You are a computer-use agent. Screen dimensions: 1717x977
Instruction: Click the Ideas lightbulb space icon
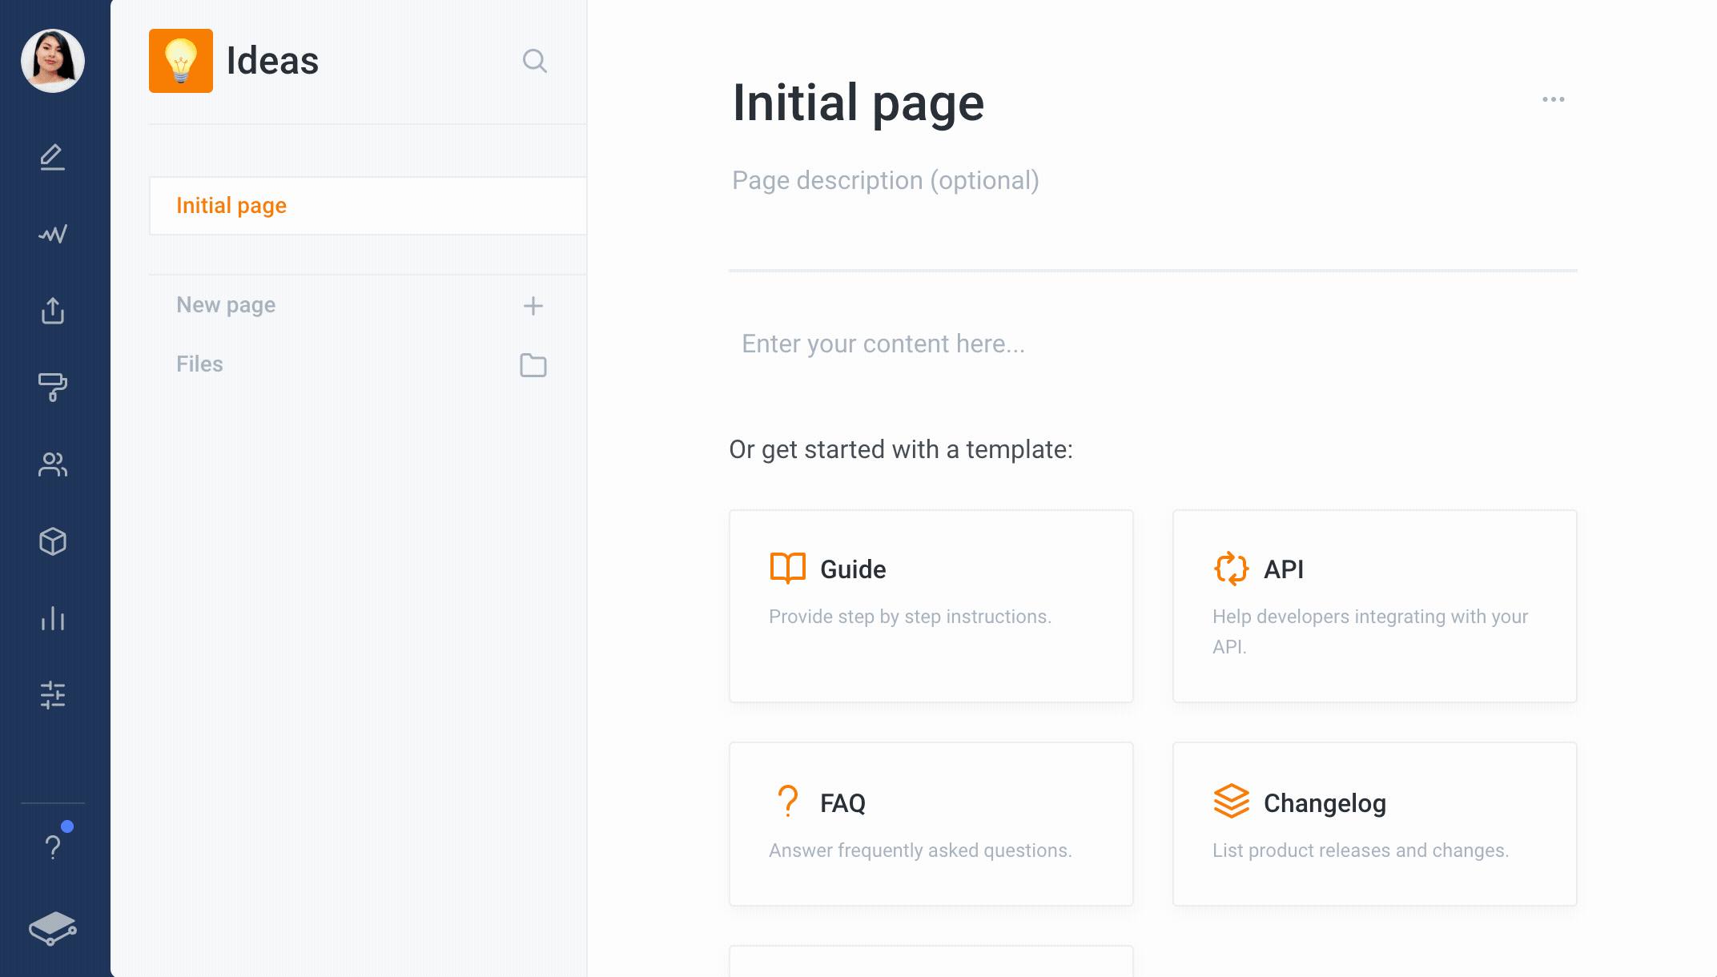click(x=180, y=61)
